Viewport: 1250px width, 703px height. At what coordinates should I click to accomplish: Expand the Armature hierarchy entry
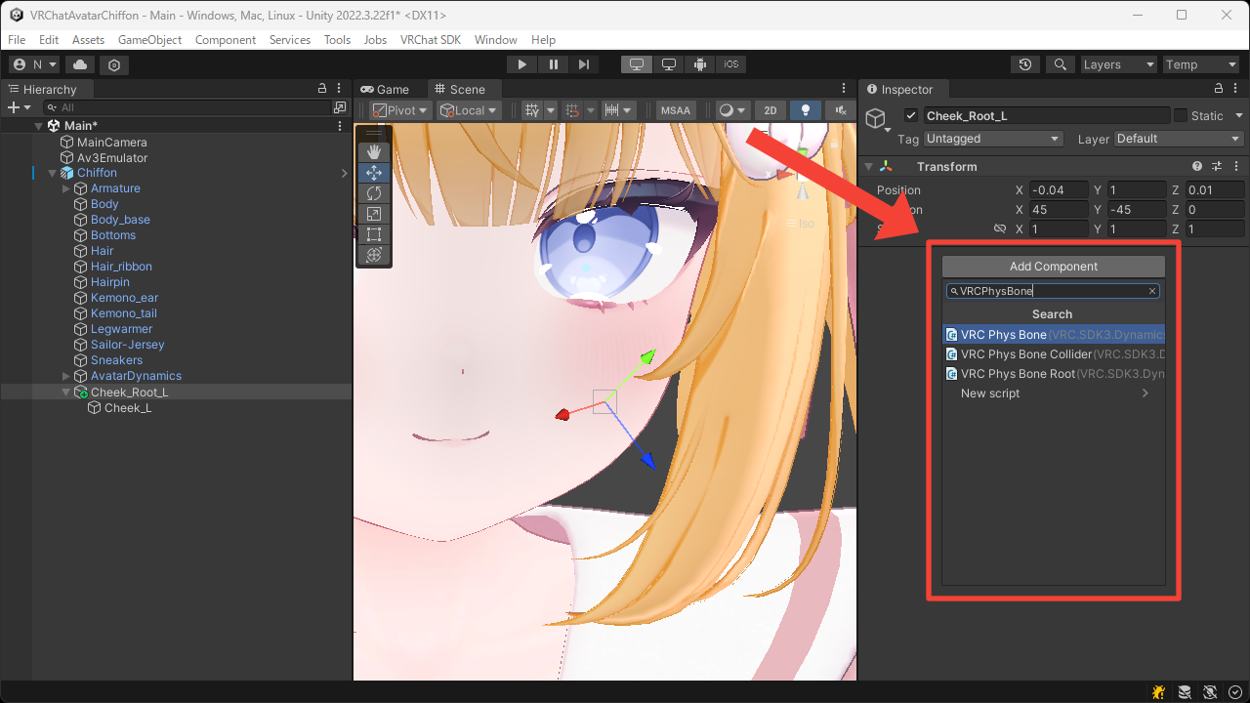point(65,187)
